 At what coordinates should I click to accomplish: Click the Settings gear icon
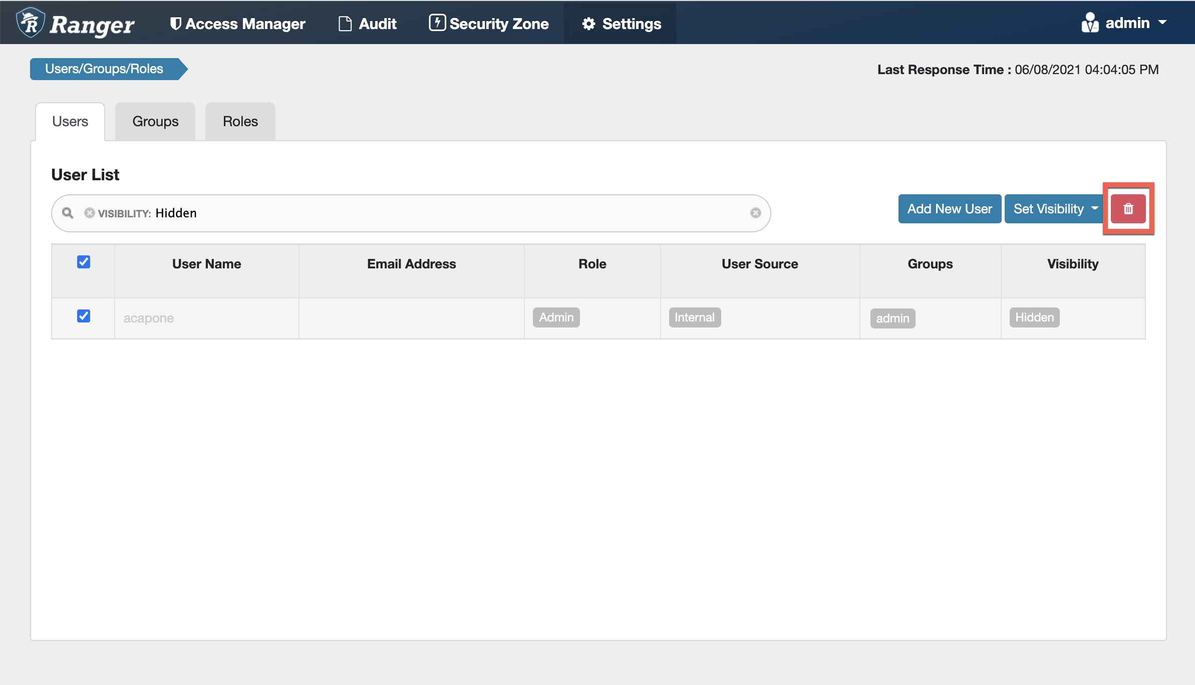point(588,24)
